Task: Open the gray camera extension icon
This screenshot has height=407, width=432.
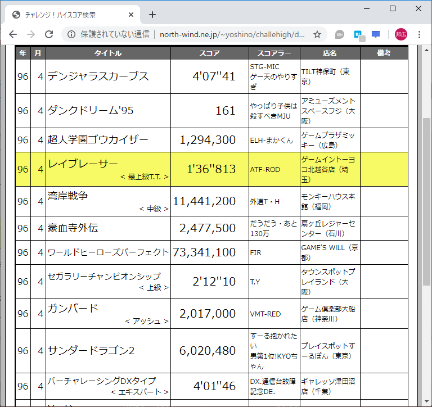Action: click(339, 34)
